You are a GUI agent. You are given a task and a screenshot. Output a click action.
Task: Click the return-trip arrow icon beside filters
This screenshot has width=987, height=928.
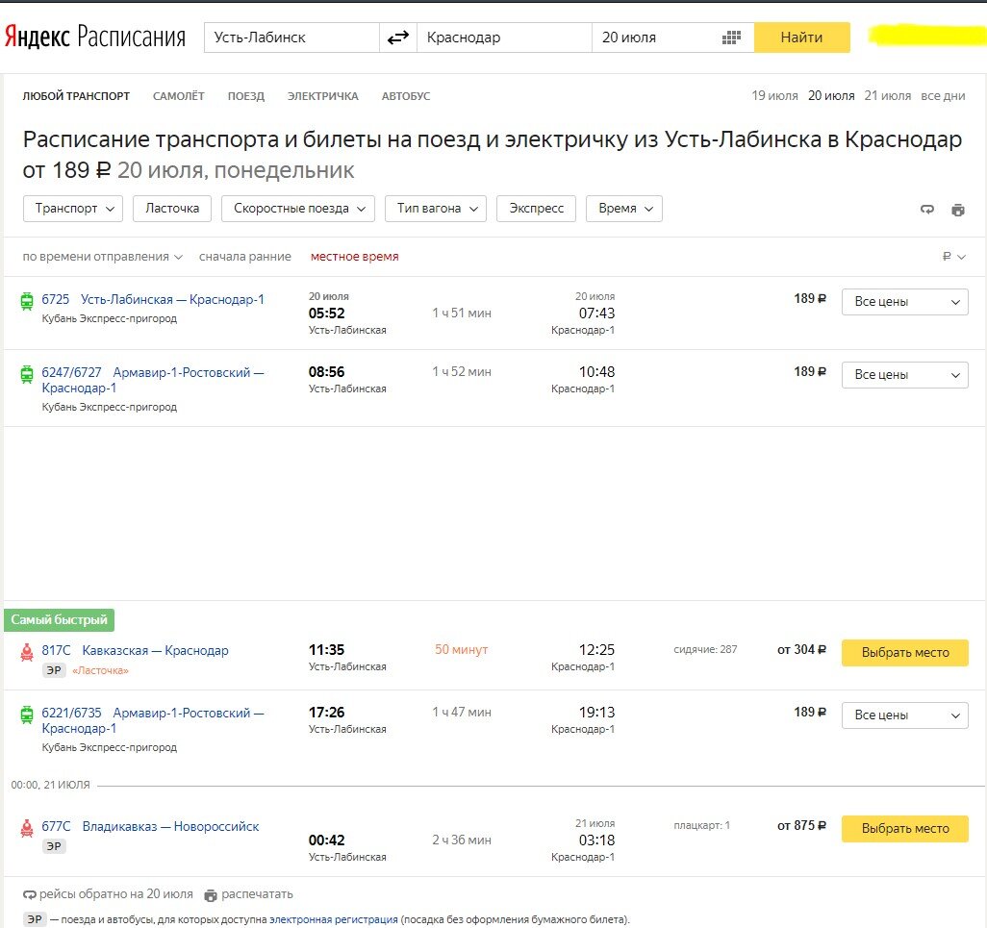[927, 210]
